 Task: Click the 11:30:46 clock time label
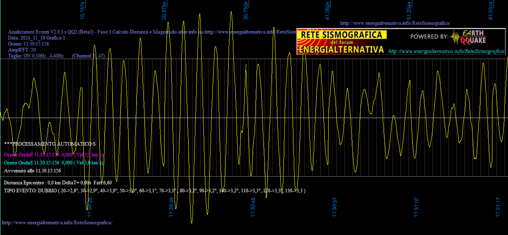pos(253,207)
